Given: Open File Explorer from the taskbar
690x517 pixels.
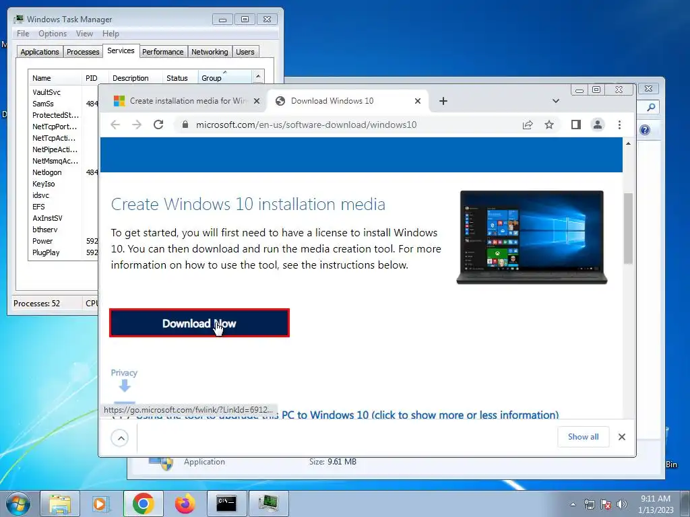Looking at the screenshot, I should click(60, 504).
